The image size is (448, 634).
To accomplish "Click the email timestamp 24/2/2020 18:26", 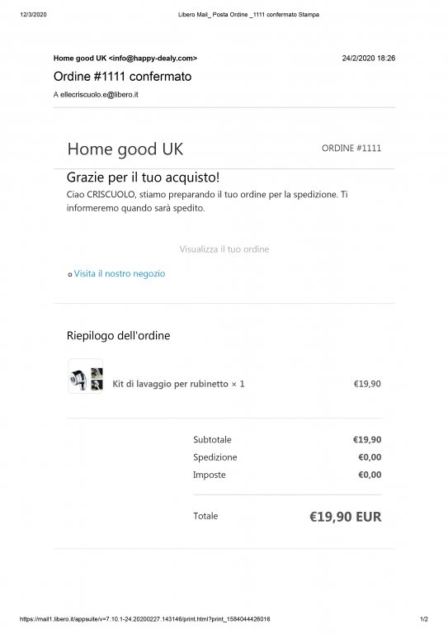I will (x=369, y=59).
